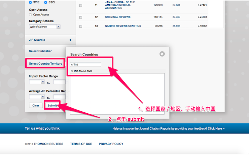This screenshot has width=249, height=155.
Task: Select checkbox for Nature Reviews Genetics row
Action: tap(81, 26)
